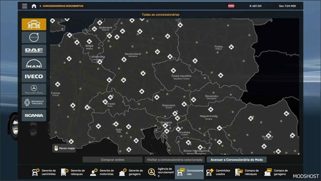Viewport: 321px width, 181px height.
Task: Open Gerente de caminhões tab
Action: [44, 172]
